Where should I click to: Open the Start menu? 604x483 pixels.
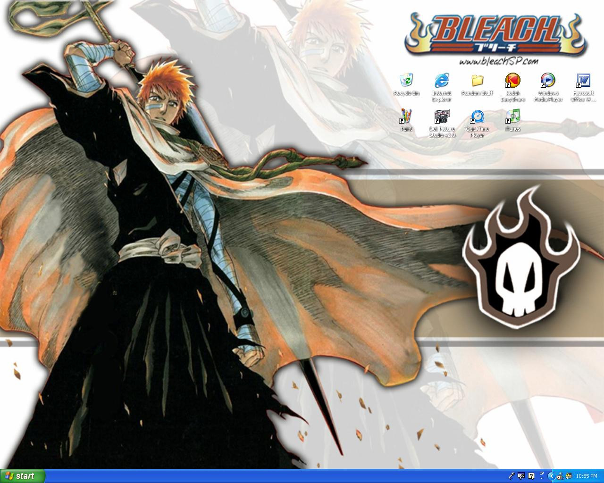22,476
